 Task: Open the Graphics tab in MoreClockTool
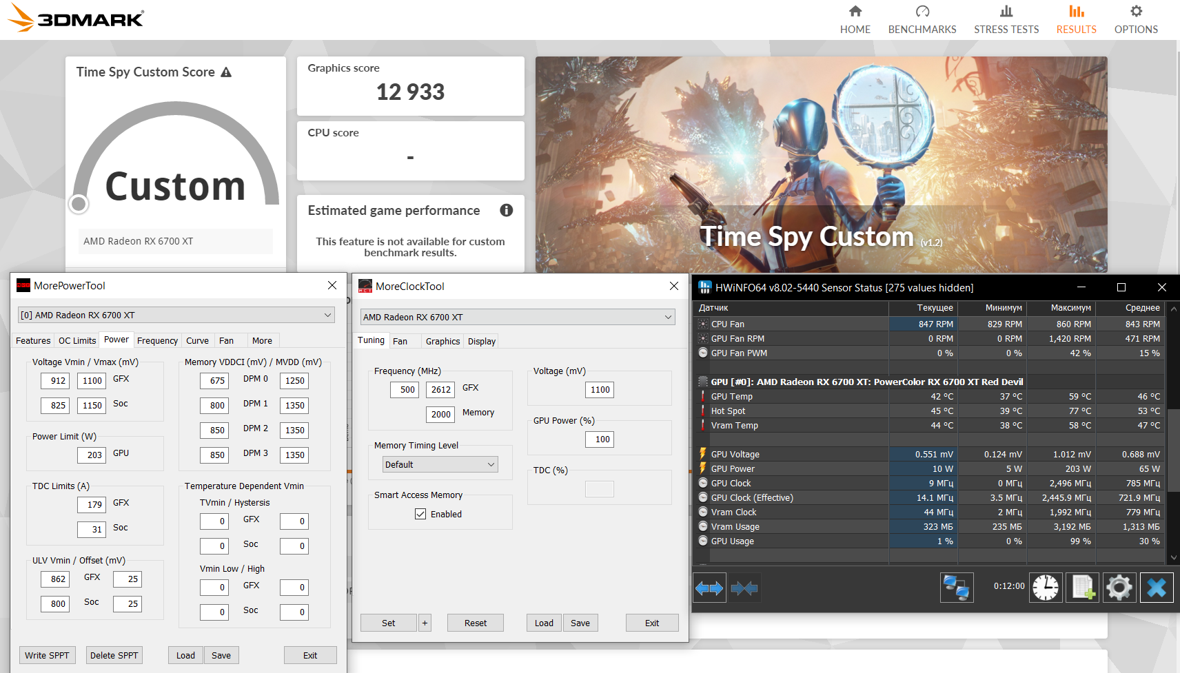click(443, 341)
